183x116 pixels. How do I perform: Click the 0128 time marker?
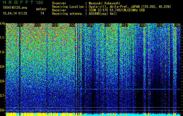pyautogui.click(x=142, y=25)
